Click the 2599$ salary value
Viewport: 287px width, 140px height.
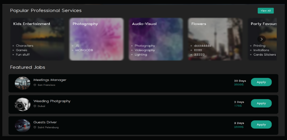[239, 127]
